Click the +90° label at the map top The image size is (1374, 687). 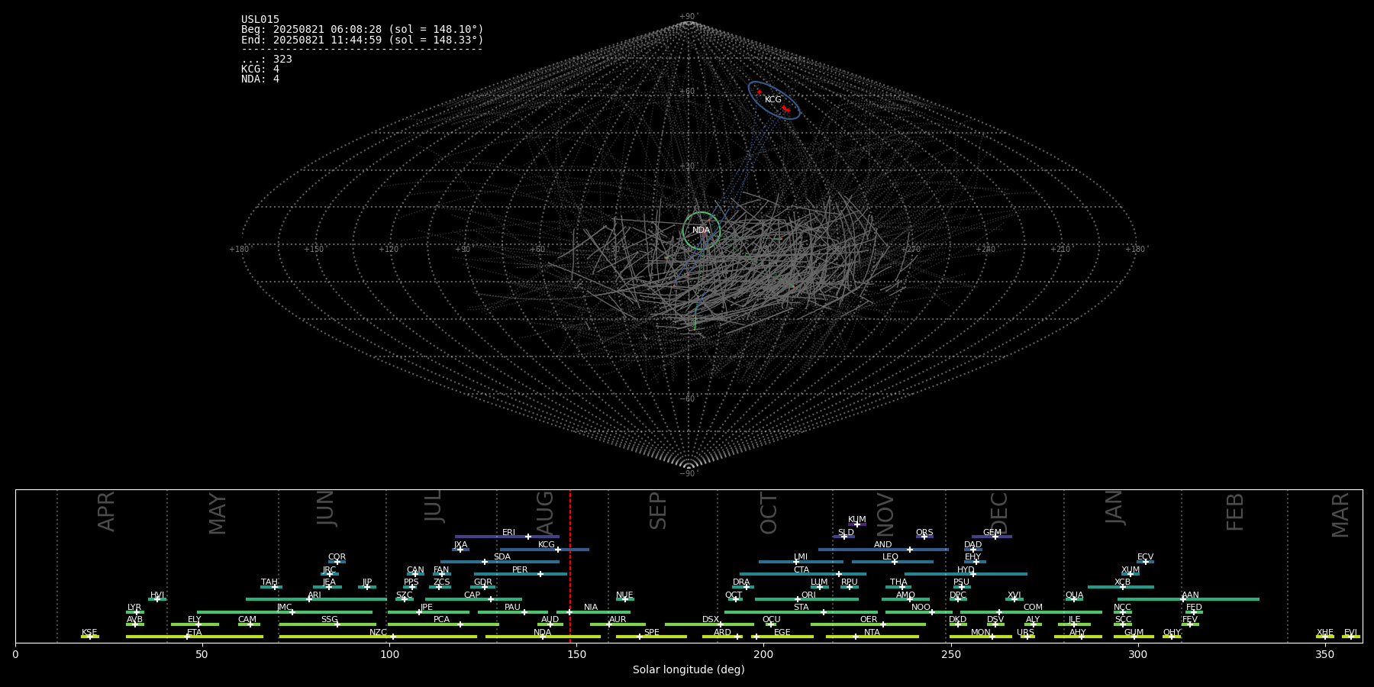(x=689, y=17)
